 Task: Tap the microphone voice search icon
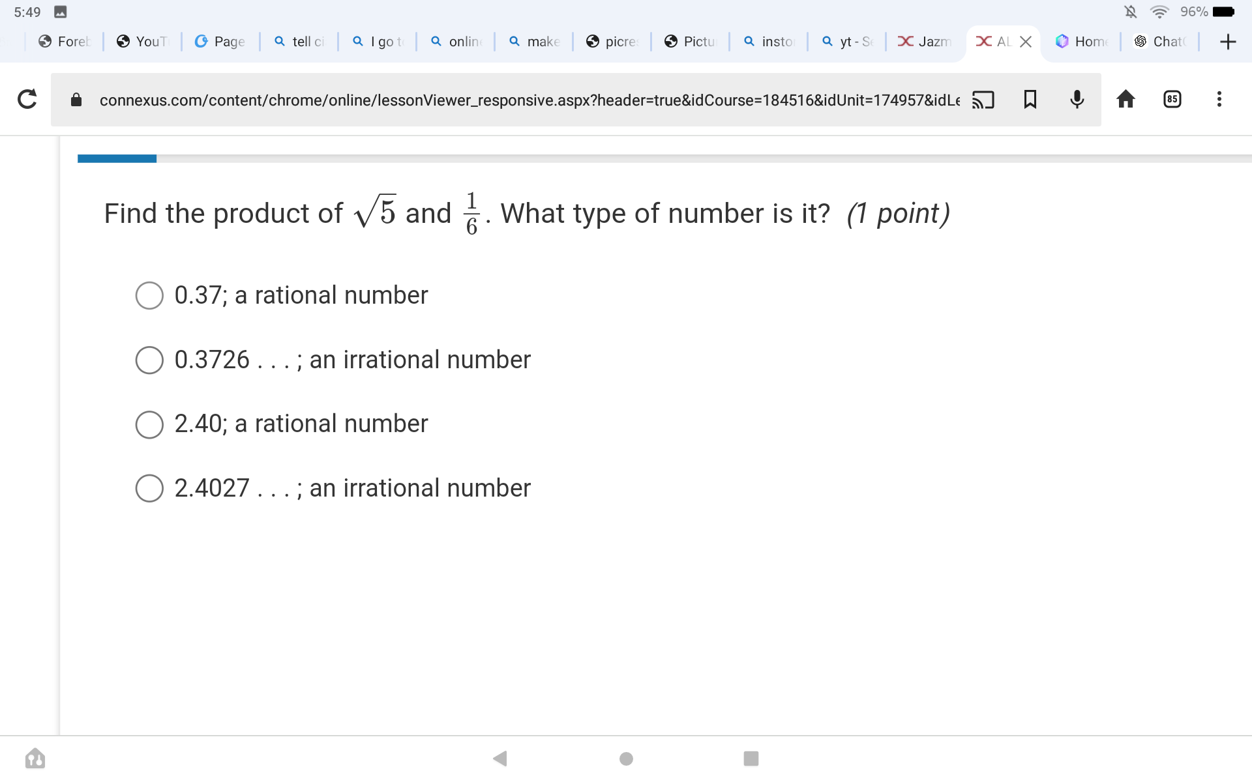[x=1077, y=99]
